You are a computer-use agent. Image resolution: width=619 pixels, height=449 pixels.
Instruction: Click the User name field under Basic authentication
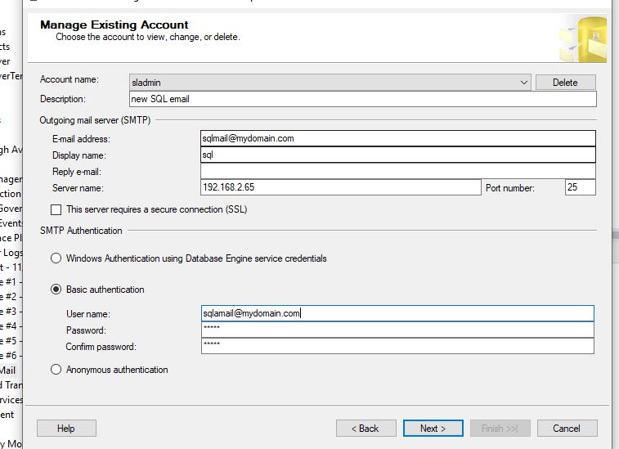pyautogui.click(x=397, y=313)
